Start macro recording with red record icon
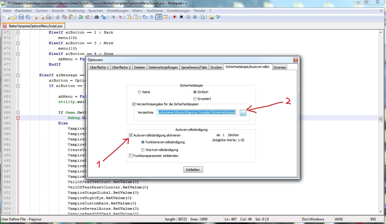The image size is (386, 224). tap(175, 17)
